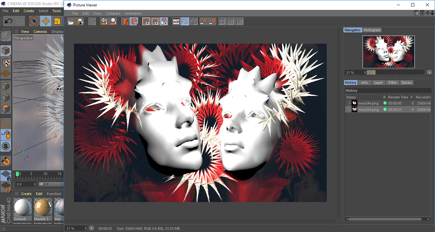This screenshot has width=435, height=232.
Task: Open the Create menu in Cinema 4D menu bar
Action: click(29, 11)
